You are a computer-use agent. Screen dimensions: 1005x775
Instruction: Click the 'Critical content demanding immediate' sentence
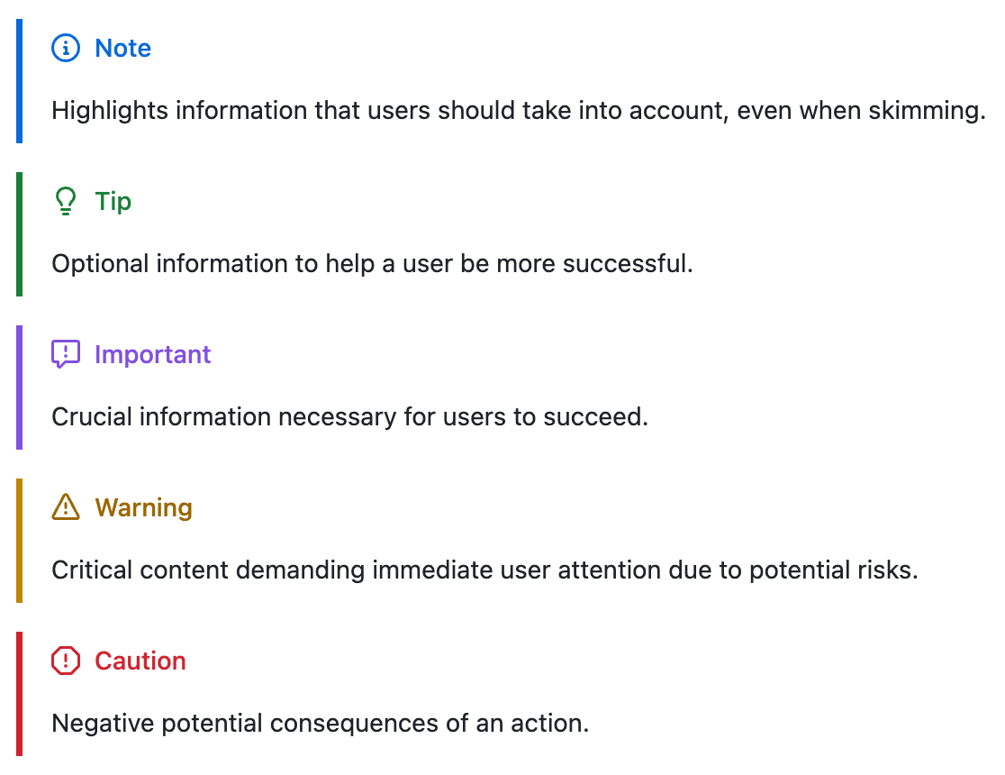(x=484, y=570)
